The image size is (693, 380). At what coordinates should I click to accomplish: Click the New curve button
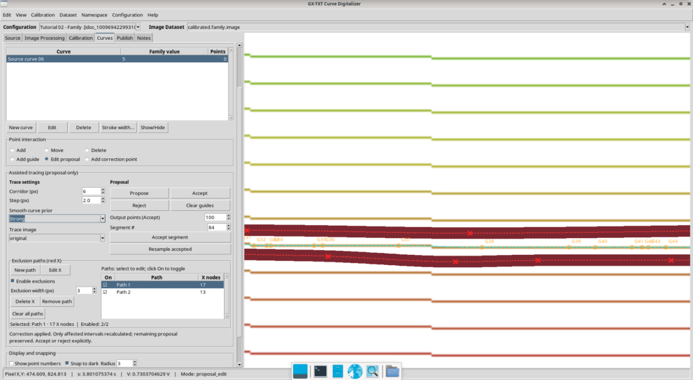coord(21,127)
